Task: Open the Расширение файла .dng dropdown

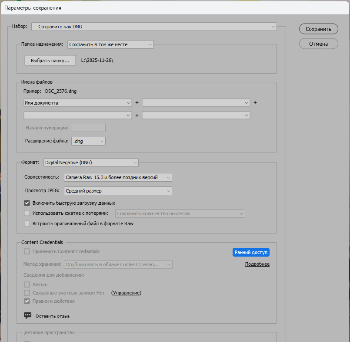Action: pos(88,141)
